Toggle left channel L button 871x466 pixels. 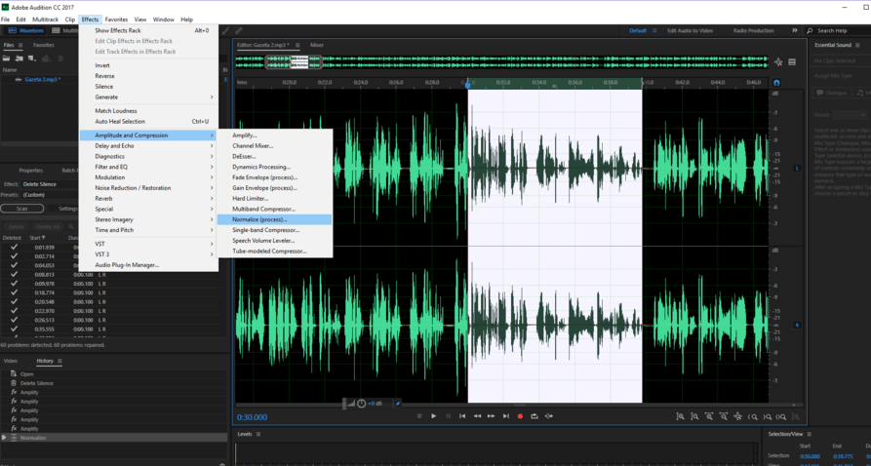click(797, 168)
